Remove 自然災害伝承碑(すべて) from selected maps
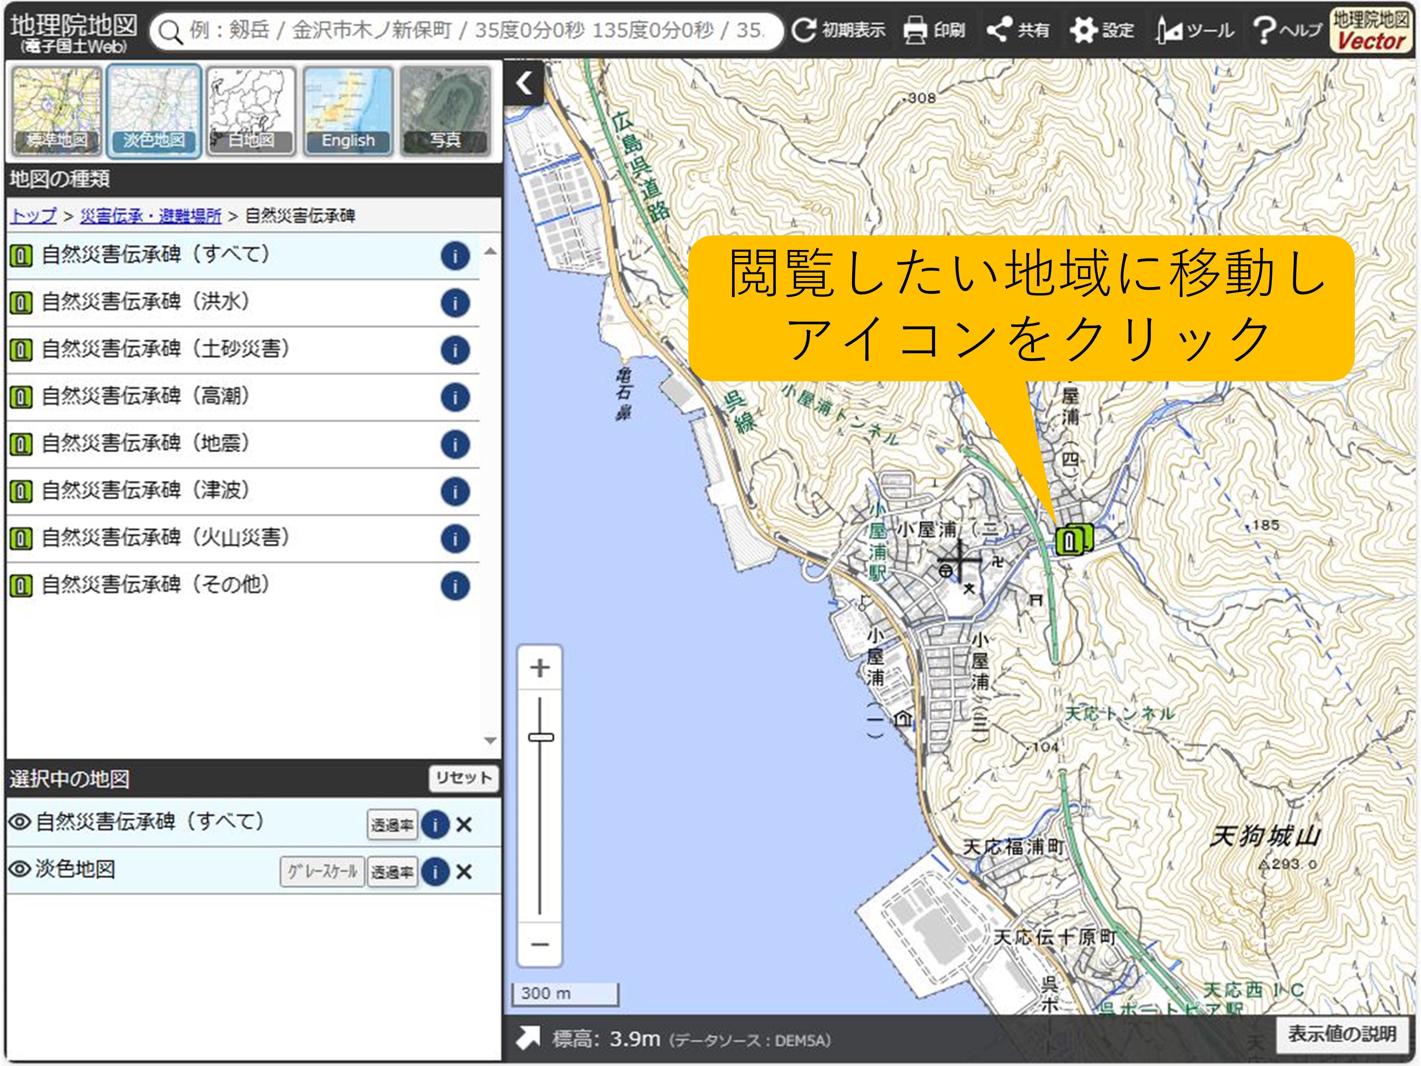This screenshot has height=1066, width=1421. point(464,824)
